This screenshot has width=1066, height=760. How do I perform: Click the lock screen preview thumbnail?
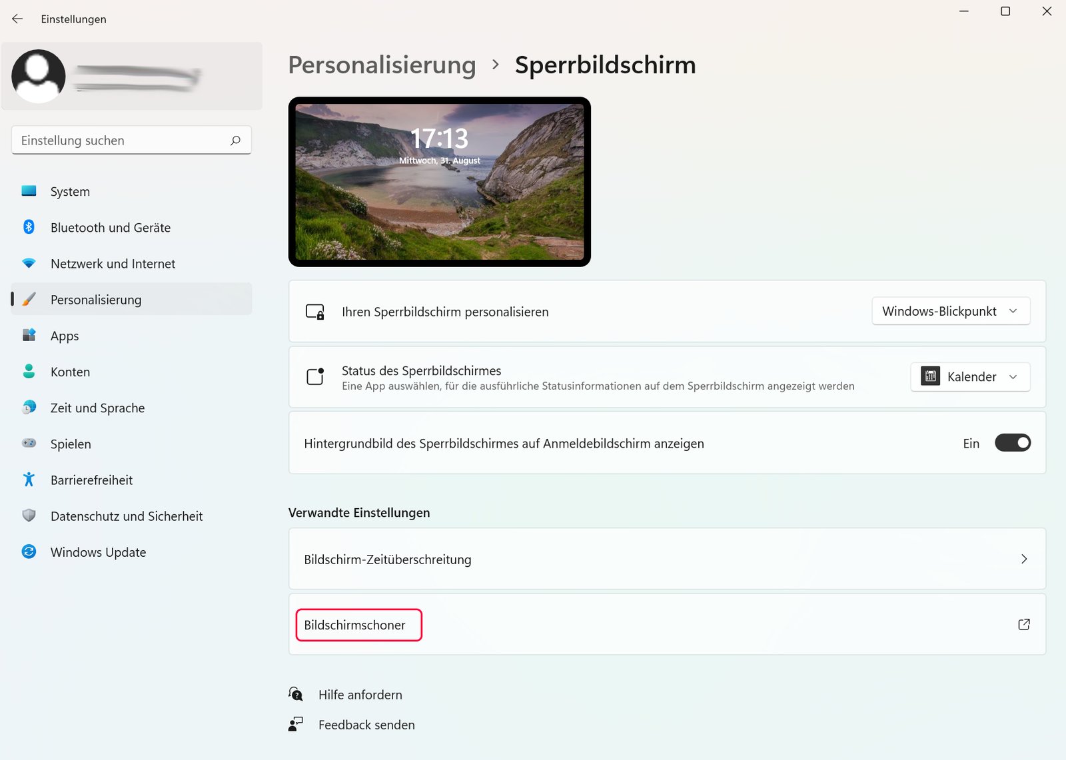(x=439, y=181)
